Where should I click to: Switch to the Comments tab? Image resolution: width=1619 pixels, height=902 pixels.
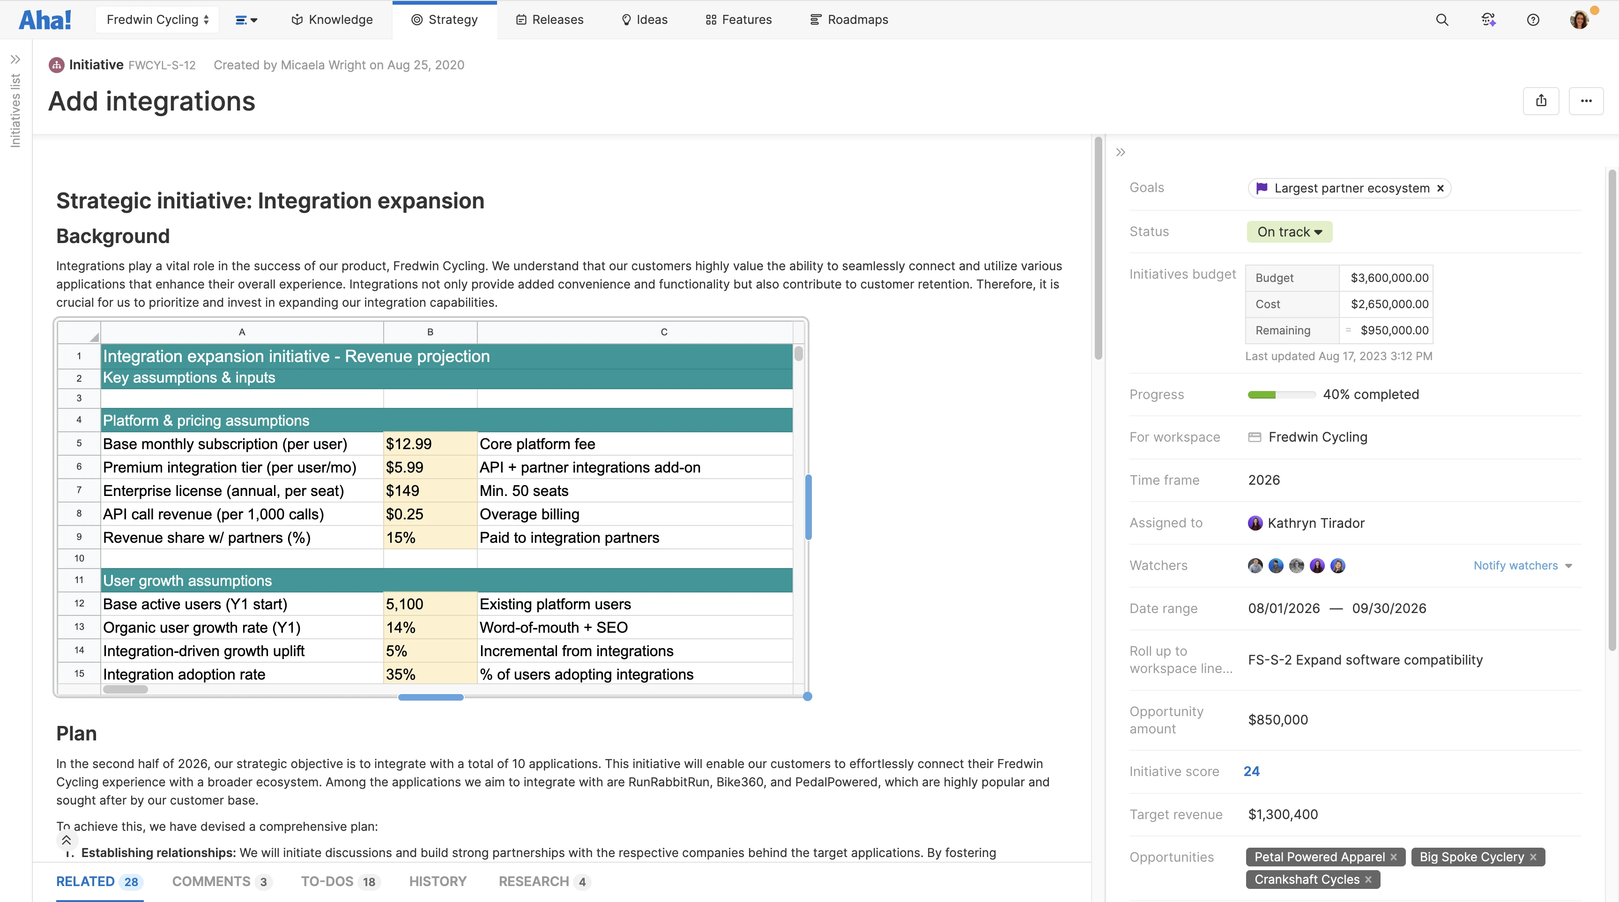222,881
